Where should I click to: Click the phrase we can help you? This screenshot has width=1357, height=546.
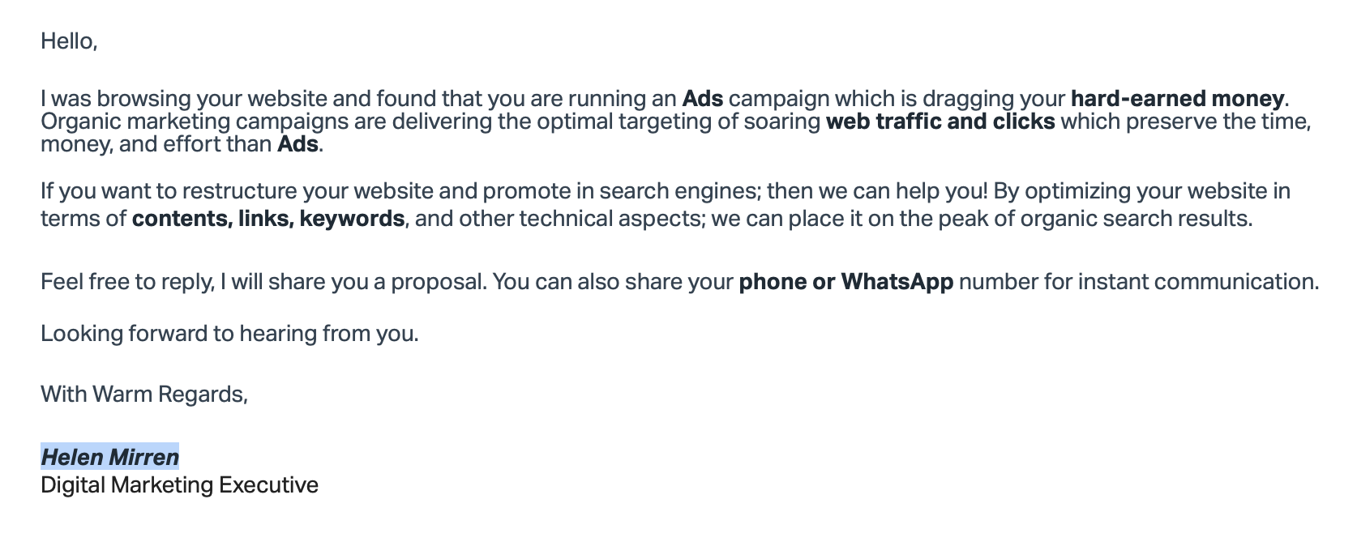click(x=903, y=191)
